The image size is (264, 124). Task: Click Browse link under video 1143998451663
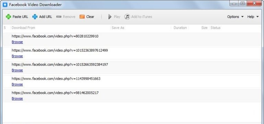coord(17,84)
